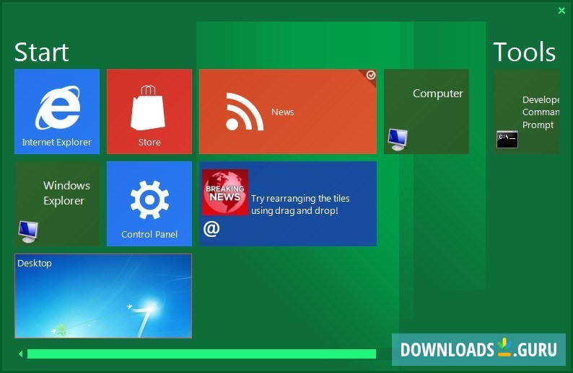Click the left arrow of the scrollbar
This screenshot has width=573, height=373.
coord(20,354)
